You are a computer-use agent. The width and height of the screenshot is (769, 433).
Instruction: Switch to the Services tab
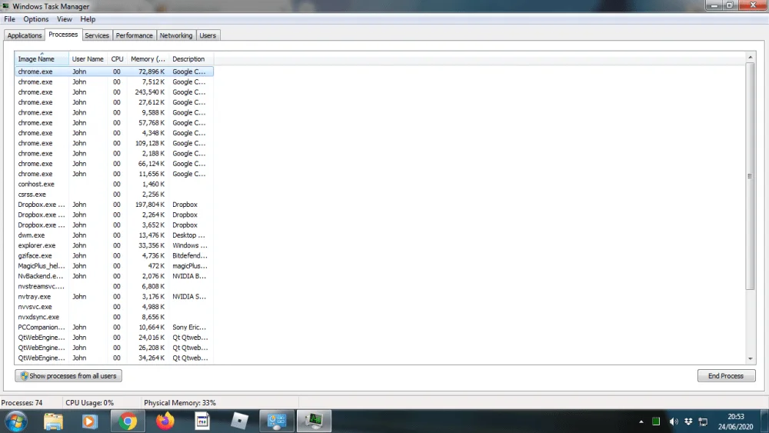coord(97,35)
